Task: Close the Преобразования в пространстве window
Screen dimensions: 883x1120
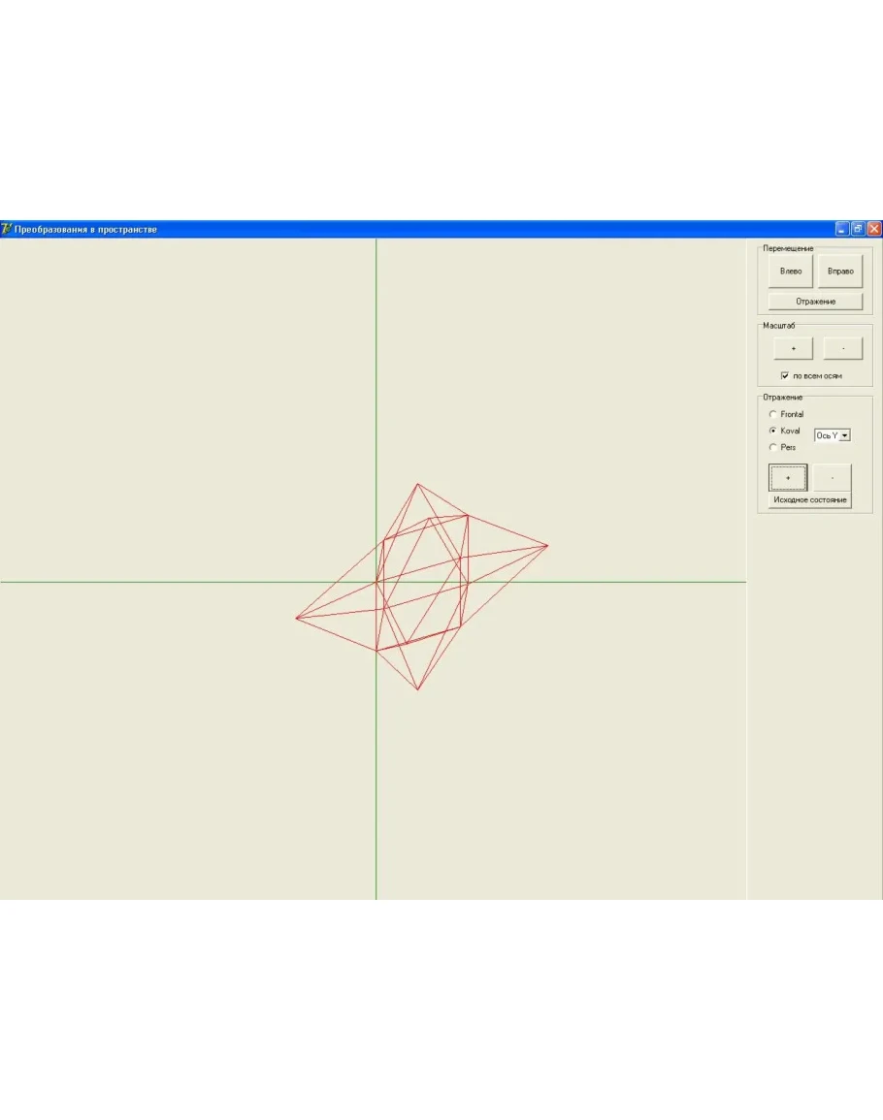Action: click(x=874, y=229)
